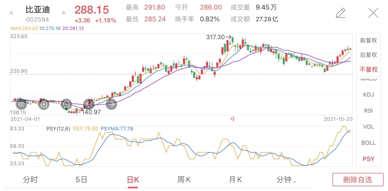Switch indicator to BOLL
The image size is (388, 191).
point(369,143)
